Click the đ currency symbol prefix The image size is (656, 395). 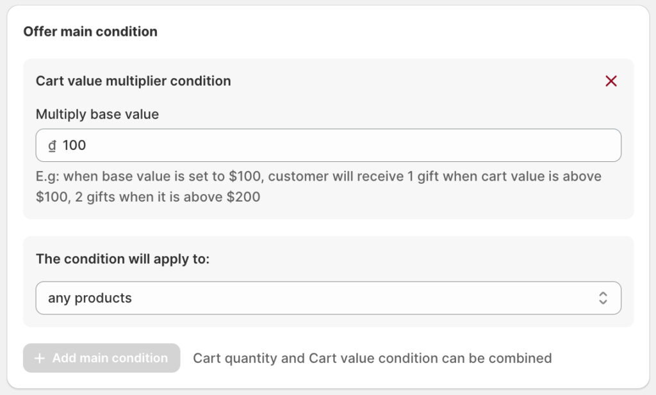point(52,146)
